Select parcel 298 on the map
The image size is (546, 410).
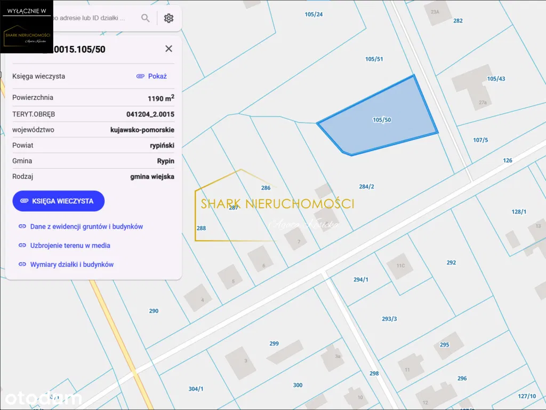pyautogui.click(x=374, y=373)
